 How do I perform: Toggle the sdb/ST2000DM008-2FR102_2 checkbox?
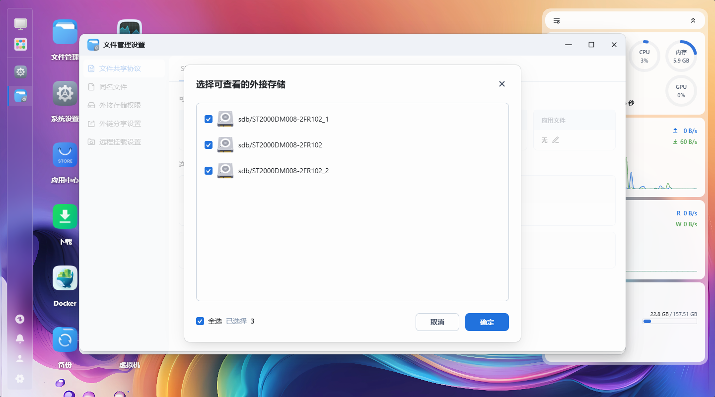pos(208,171)
